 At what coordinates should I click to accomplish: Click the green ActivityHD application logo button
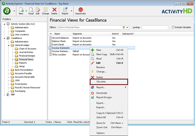click(x=7, y=11)
